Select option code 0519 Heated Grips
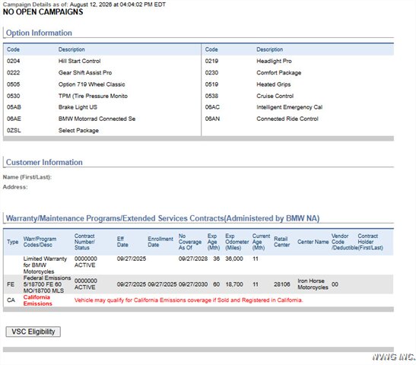The width and height of the screenshot is (416, 365). (x=297, y=84)
